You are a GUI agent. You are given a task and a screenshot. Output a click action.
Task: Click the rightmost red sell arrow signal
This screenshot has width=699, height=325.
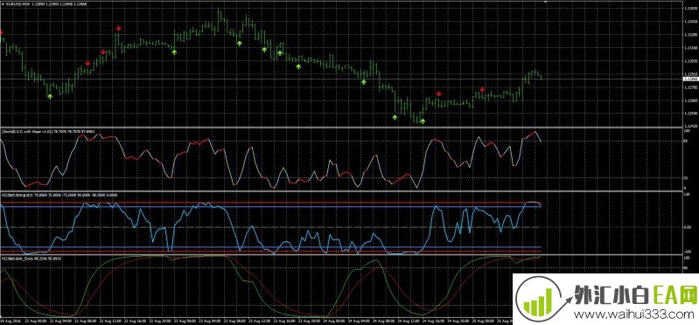482,89
